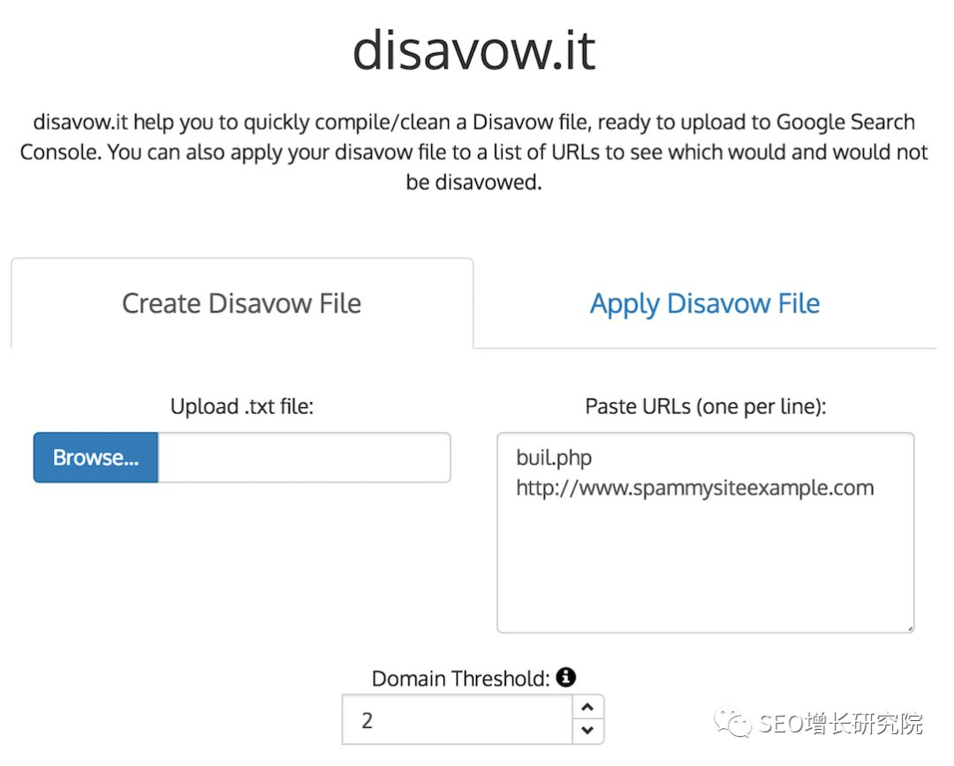The height and width of the screenshot is (766, 954).
Task: Click the Domain Threshold info icon
Action: pyautogui.click(x=566, y=677)
